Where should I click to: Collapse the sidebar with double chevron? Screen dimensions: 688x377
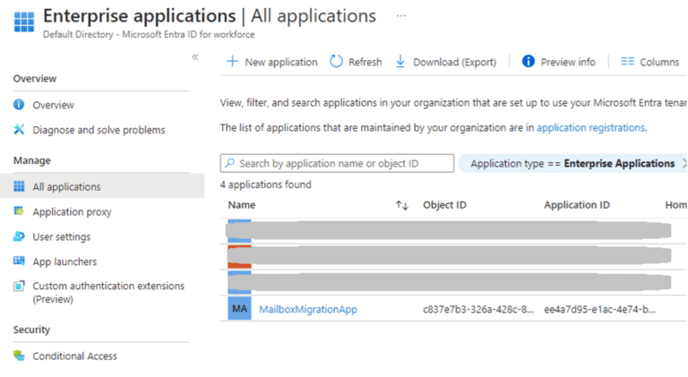click(195, 57)
